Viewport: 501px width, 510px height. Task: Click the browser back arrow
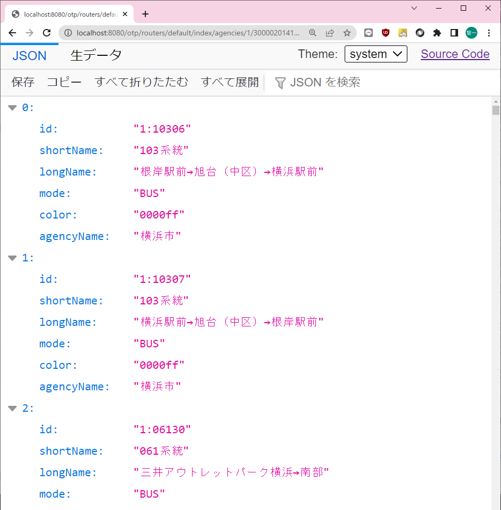pos(12,33)
